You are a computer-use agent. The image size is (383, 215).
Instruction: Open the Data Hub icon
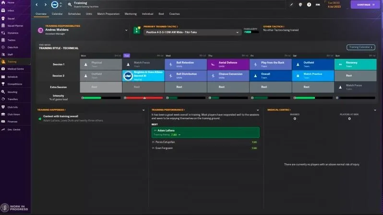(x=3, y=47)
